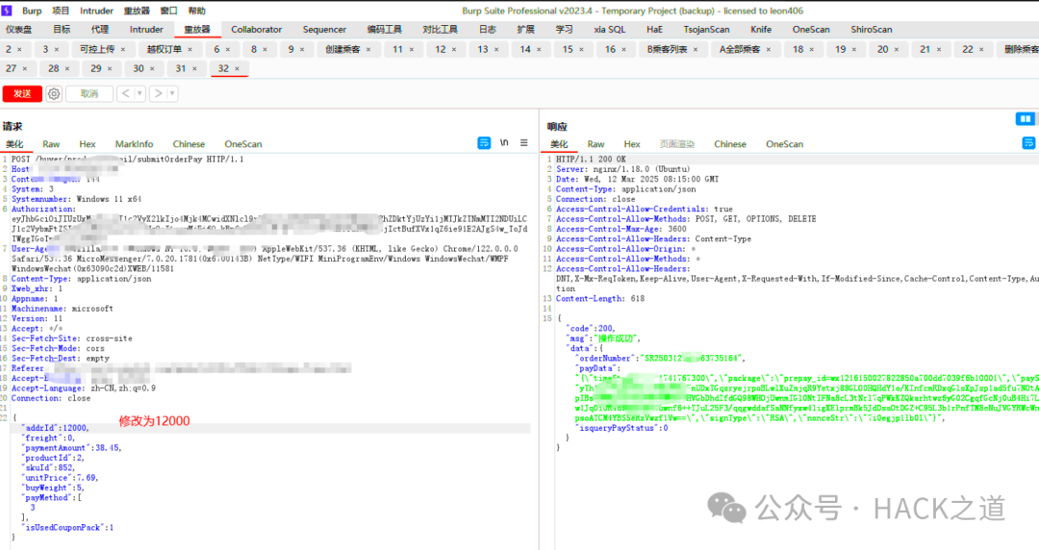Image resolution: width=1039 pixels, height=550 pixels.
Task: Open the 扩展 tab
Action: point(525,30)
